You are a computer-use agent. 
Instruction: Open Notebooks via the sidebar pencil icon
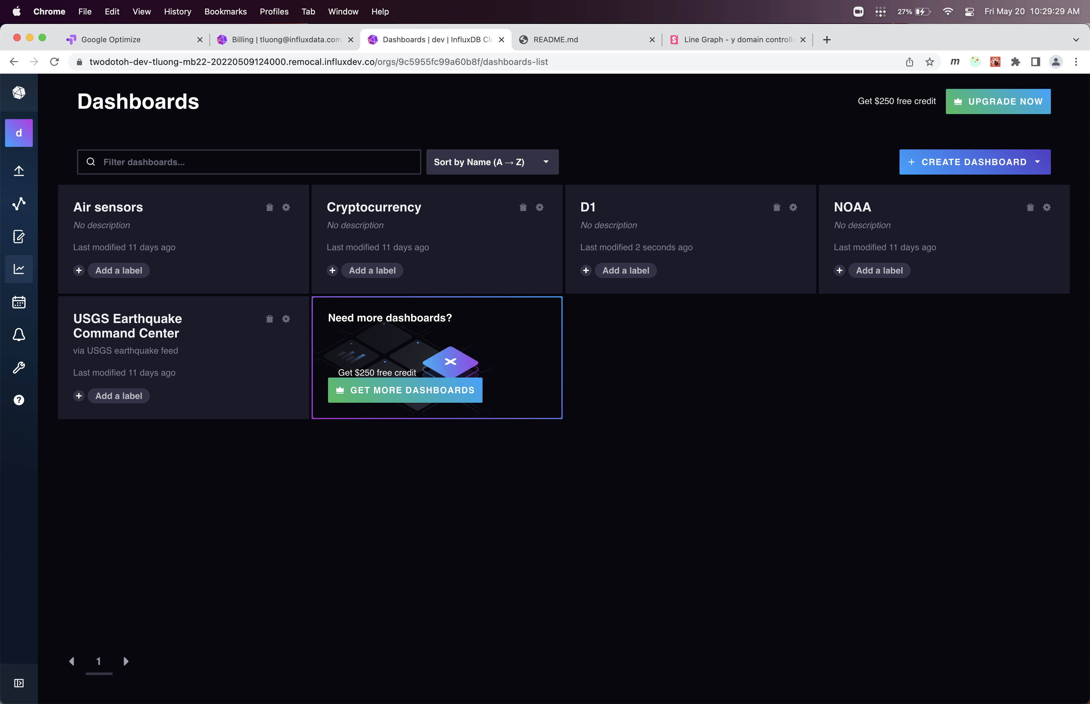pos(19,236)
